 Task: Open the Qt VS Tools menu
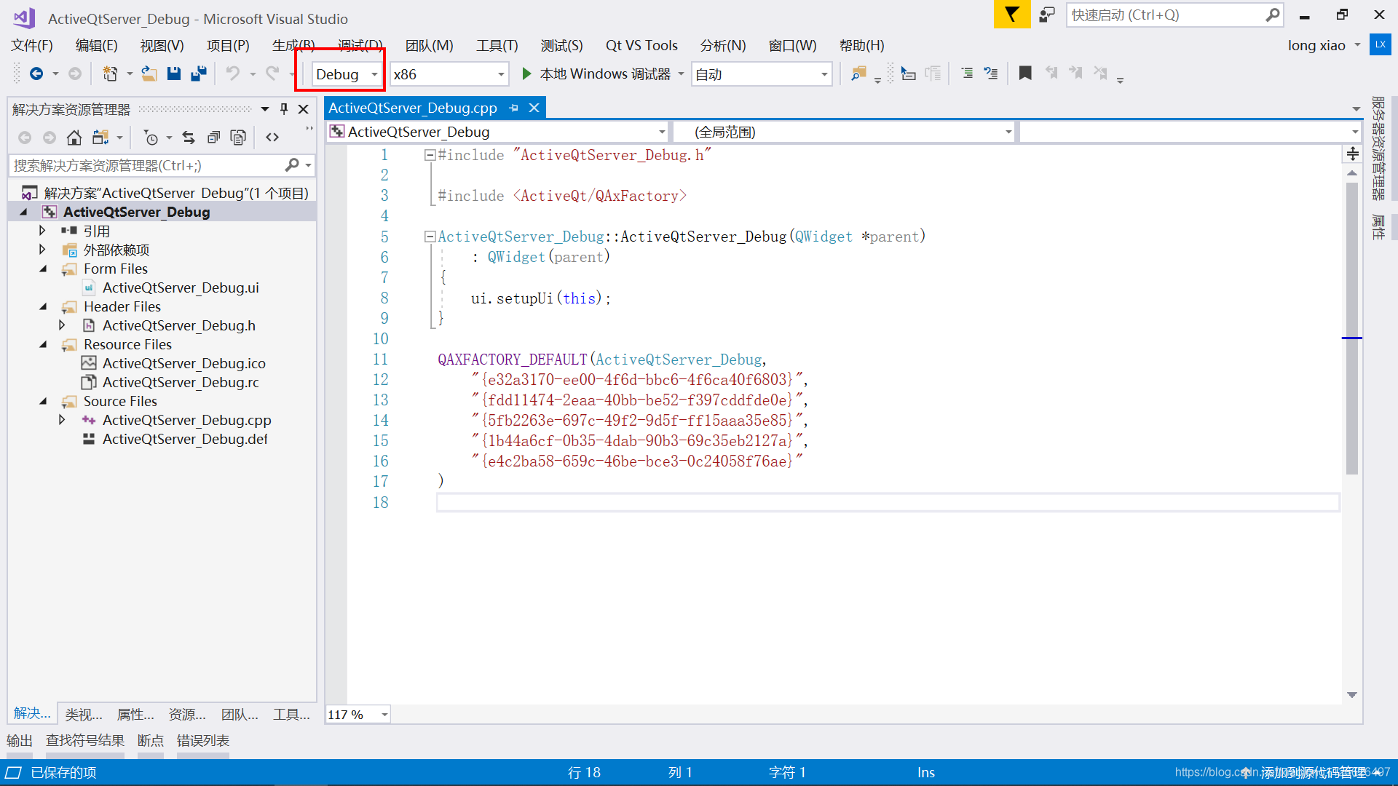tap(641, 45)
